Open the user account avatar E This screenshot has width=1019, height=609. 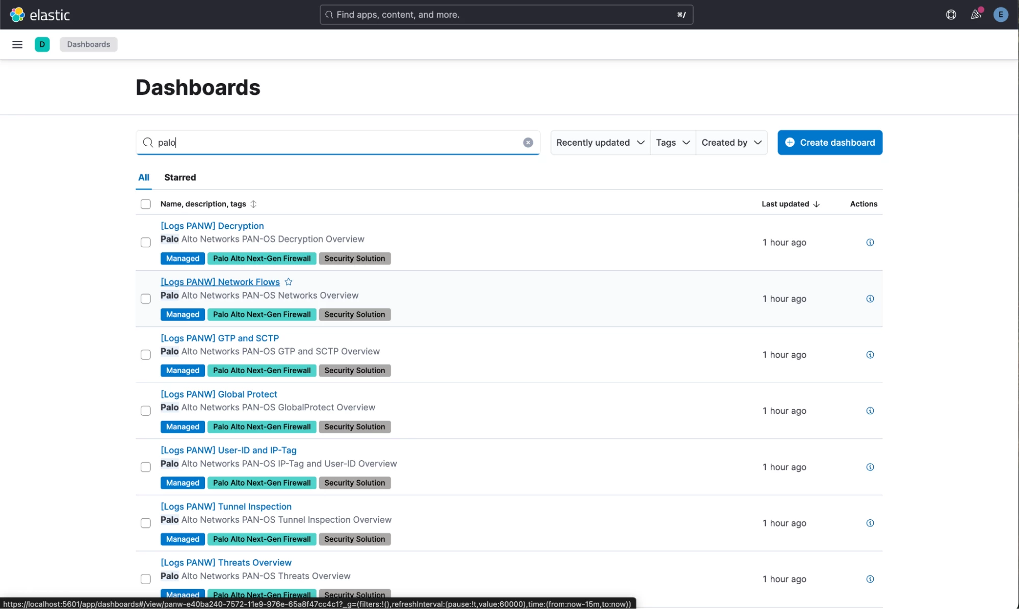point(1001,15)
